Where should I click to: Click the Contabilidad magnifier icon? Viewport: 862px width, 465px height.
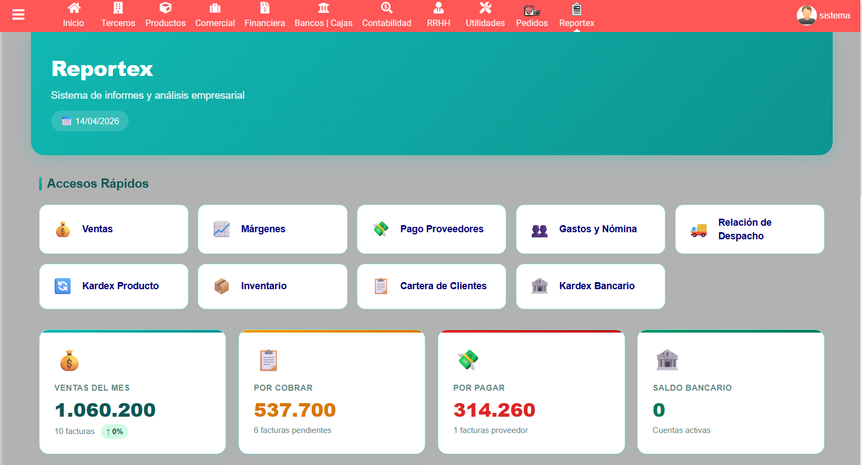387,8
